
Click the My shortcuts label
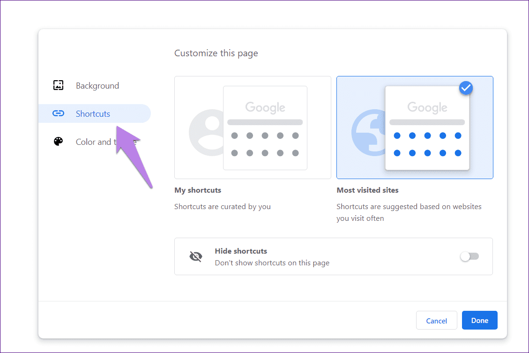tap(198, 190)
